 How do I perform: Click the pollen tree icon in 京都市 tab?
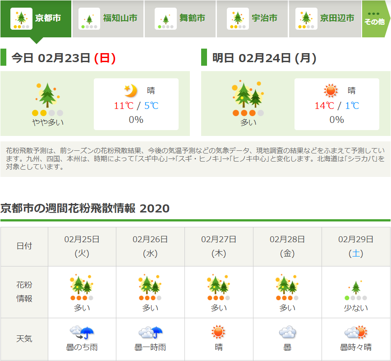21,18
